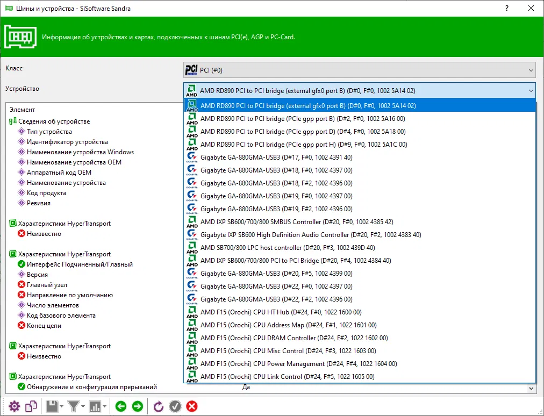Click the red X cancel icon
544x416 pixels.
click(x=191, y=406)
